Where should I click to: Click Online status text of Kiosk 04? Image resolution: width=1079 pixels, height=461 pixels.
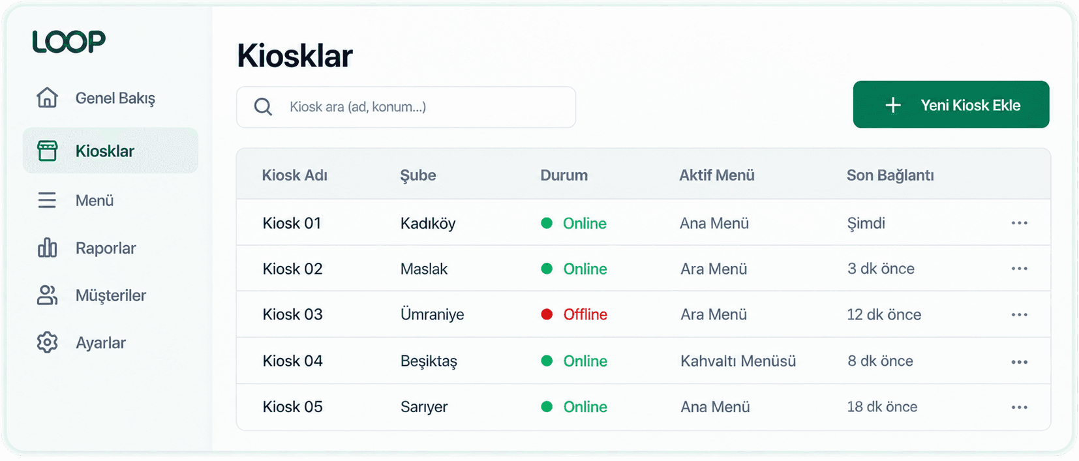click(585, 361)
